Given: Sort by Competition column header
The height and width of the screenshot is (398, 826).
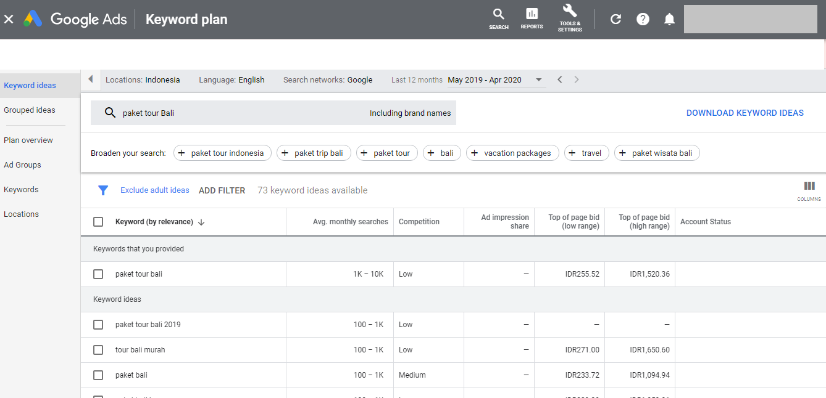Looking at the screenshot, I should click(x=419, y=222).
